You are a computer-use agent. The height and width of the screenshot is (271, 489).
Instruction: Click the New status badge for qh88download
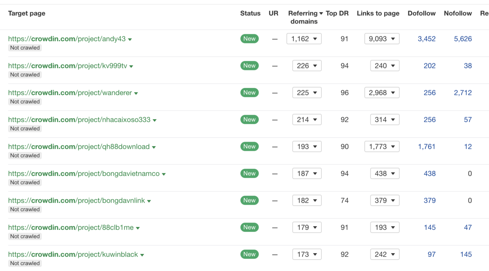(249, 146)
